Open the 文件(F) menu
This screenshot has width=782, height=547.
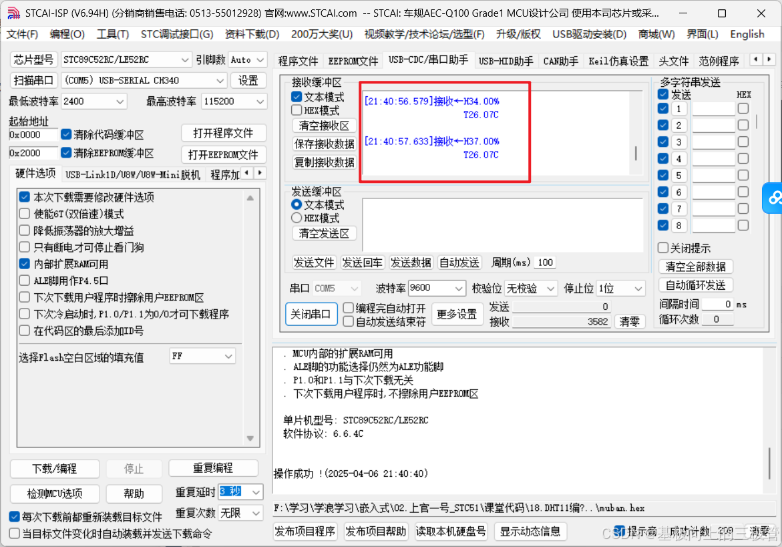23,34
